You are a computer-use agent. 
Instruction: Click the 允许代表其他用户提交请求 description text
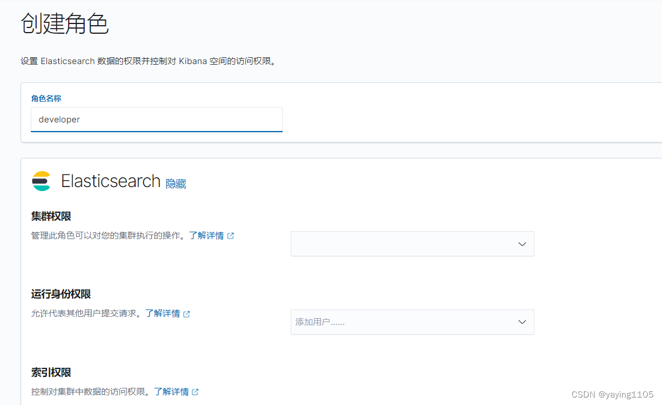88,313
